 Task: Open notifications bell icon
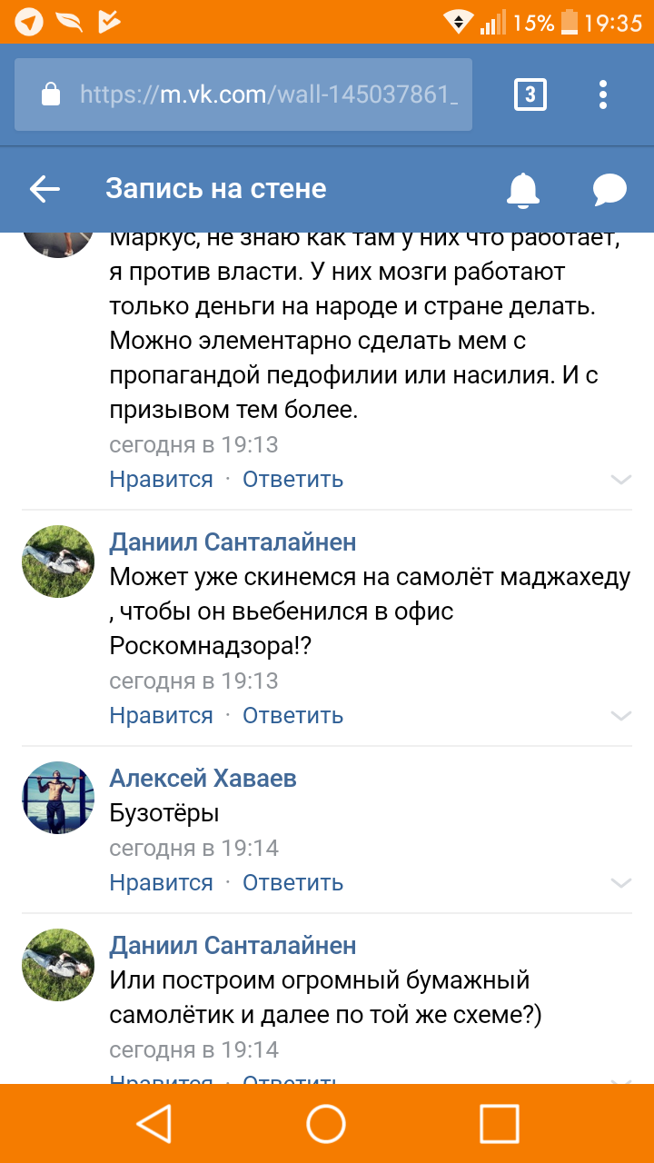coord(522,189)
